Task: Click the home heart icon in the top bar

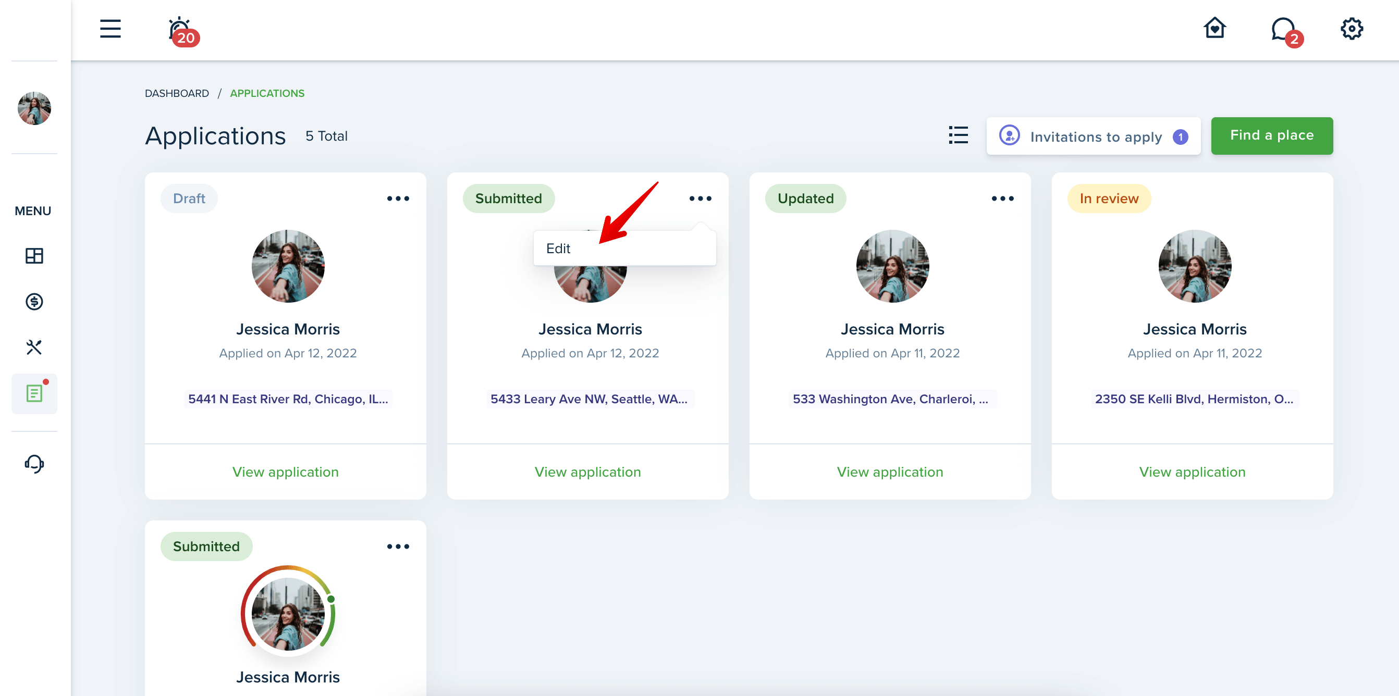Action: [x=1214, y=28]
